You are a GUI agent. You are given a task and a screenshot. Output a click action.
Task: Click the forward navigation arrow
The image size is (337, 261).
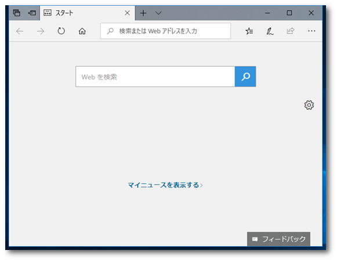point(41,31)
